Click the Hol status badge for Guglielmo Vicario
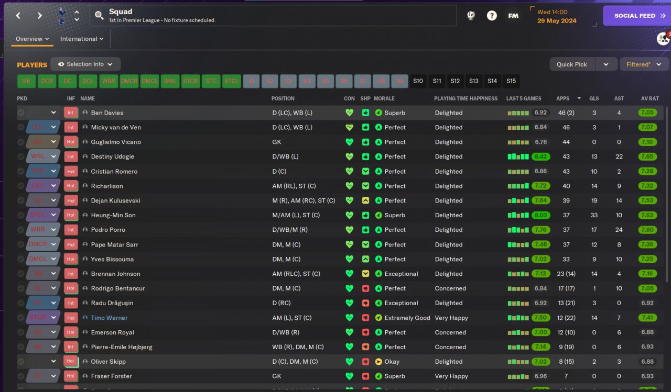 pos(71,142)
